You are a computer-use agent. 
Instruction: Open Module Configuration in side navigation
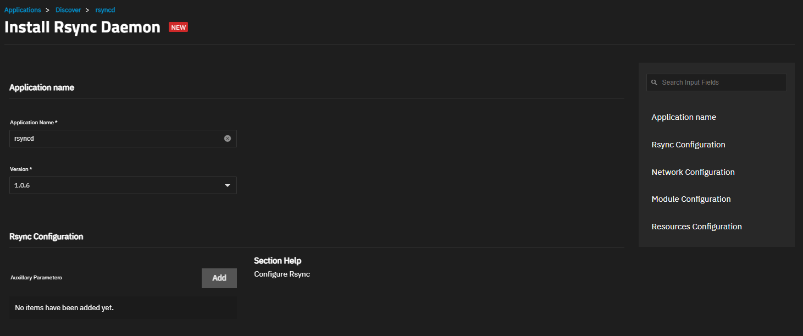[x=691, y=199]
